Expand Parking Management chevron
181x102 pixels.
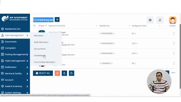pos(27,54)
